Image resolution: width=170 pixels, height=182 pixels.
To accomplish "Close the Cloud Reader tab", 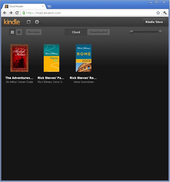I will pyautogui.click(x=43, y=6).
